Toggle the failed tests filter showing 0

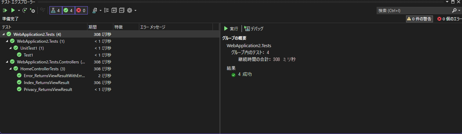pyautogui.click(x=81, y=11)
